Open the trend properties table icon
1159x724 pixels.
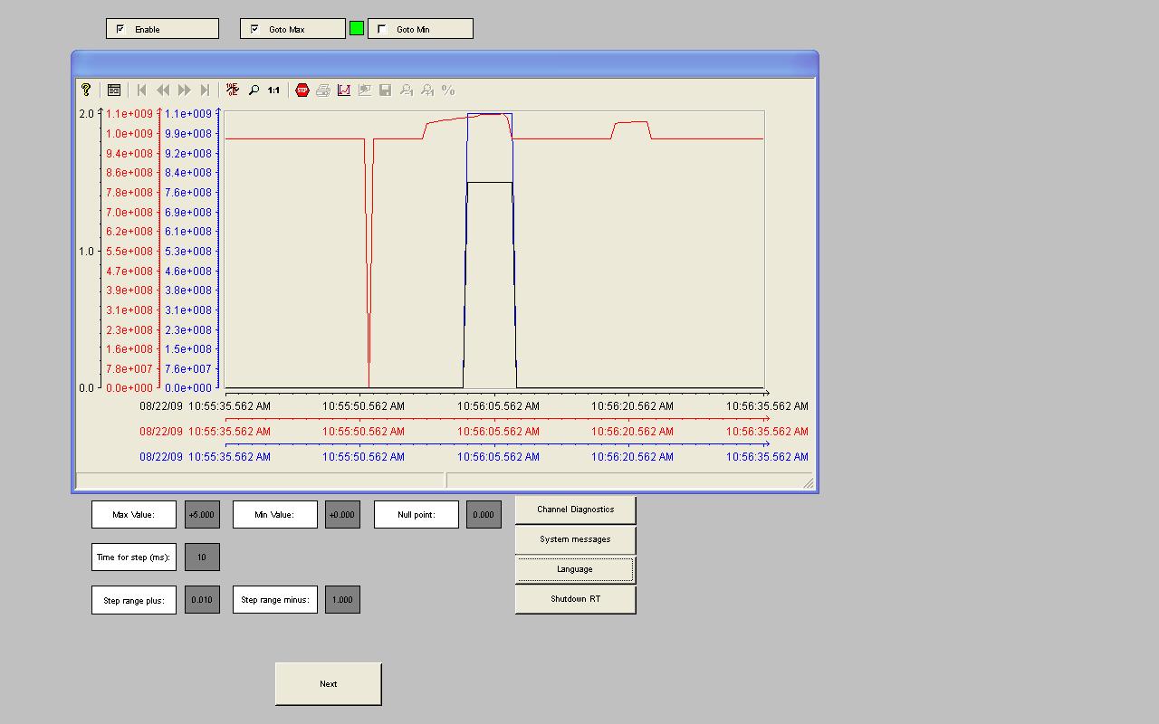pos(114,90)
